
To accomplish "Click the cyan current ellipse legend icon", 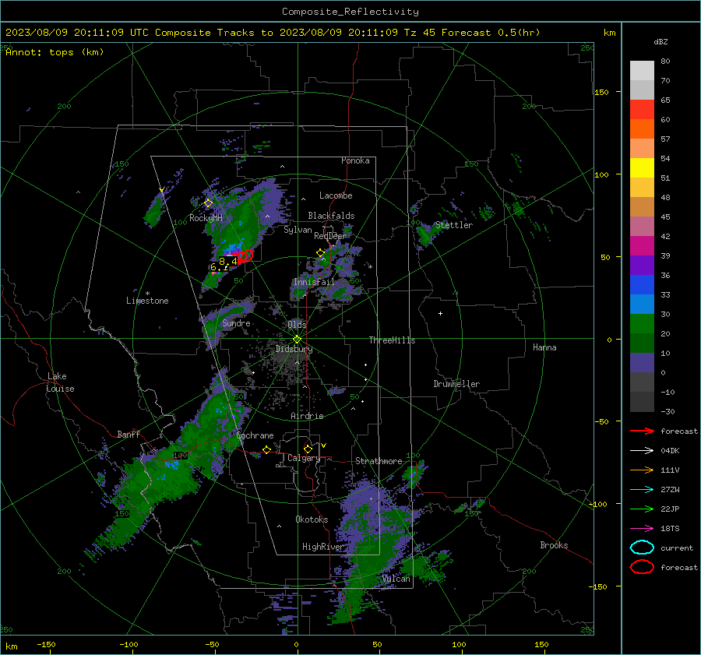I will tap(642, 548).
